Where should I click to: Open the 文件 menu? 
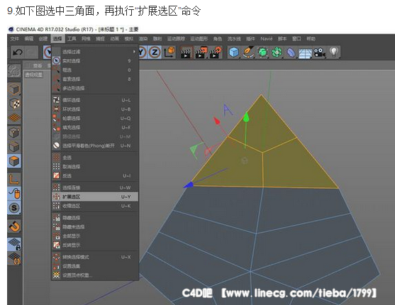click(x=15, y=38)
